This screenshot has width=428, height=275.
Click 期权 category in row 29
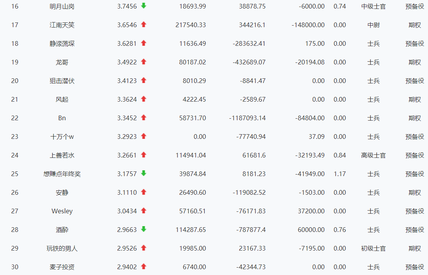tap(415, 249)
